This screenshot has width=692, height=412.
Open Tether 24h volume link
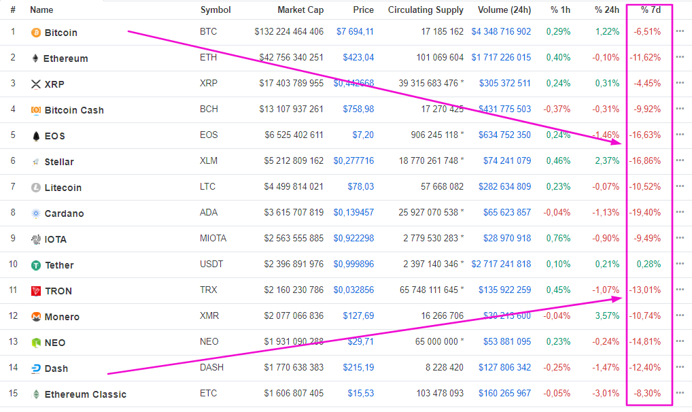pyautogui.click(x=501, y=264)
